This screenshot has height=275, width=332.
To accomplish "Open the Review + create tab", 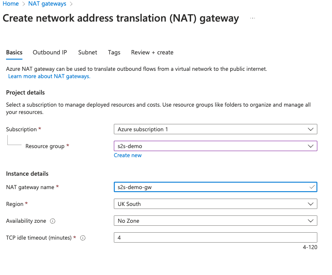I will [x=152, y=52].
